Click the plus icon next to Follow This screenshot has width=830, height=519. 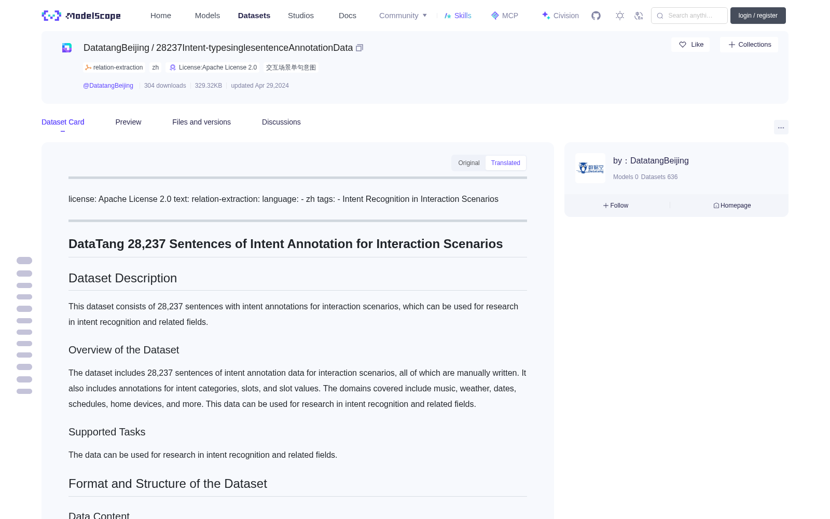(x=606, y=206)
